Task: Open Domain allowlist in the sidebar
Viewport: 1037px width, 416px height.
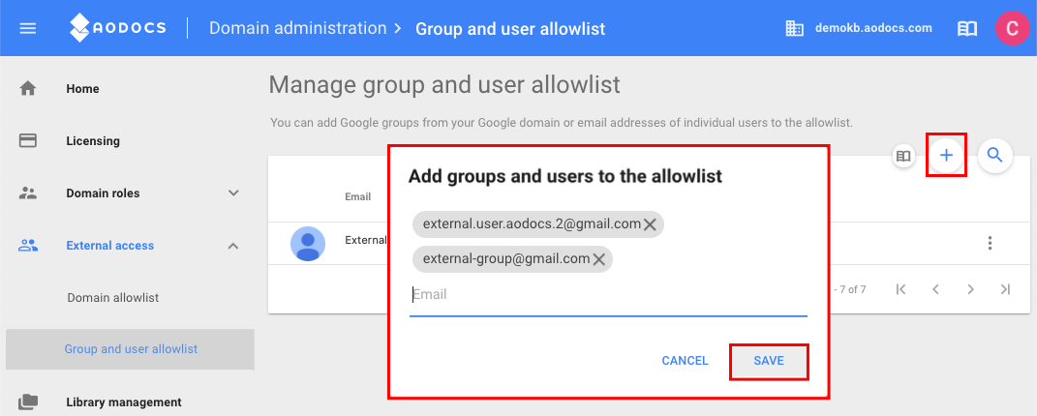Action: coord(113,298)
